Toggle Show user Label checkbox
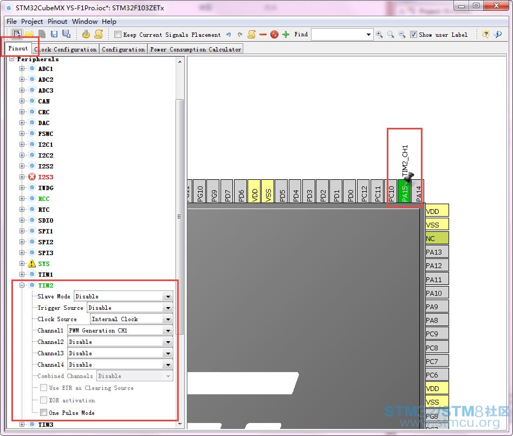The height and width of the screenshot is (436, 513). pyautogui.click(x=413, y=34)
